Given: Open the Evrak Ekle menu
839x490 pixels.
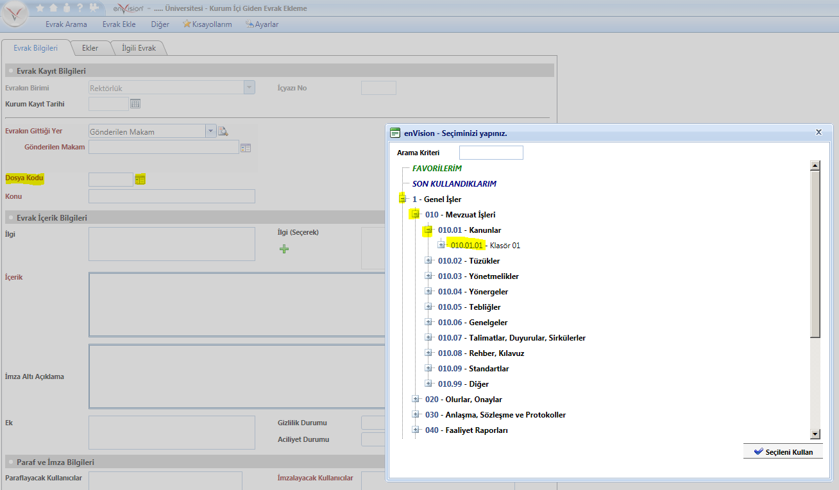Looking at the screenshot, I should (119, 24).
